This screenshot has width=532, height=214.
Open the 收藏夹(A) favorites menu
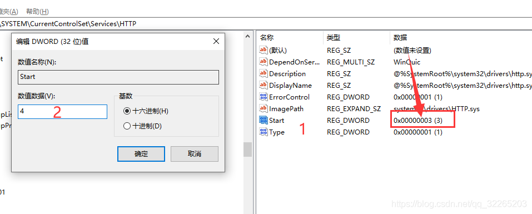9,12
